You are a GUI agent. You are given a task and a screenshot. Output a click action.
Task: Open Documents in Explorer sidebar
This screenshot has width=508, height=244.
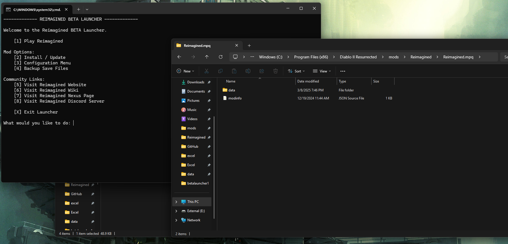pyautogui.click(x=193, y=91)
